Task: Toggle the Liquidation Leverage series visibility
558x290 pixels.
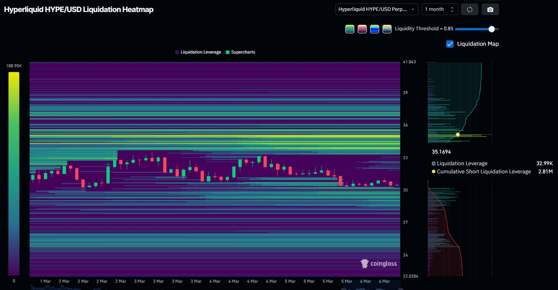Action: coord(198,52)
